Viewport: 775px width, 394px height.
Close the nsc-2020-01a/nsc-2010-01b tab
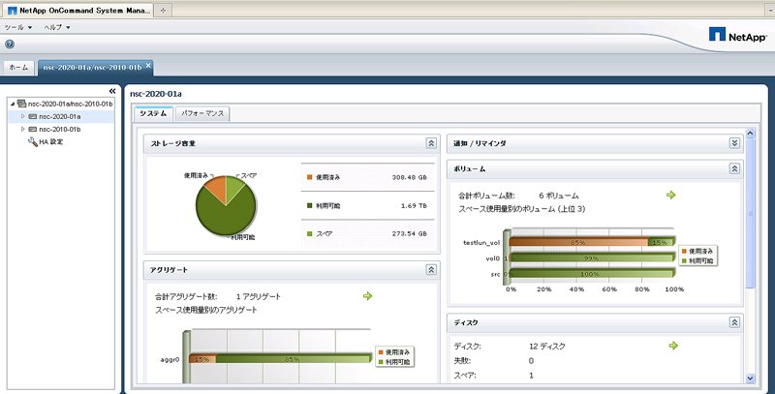click(148, 65)
